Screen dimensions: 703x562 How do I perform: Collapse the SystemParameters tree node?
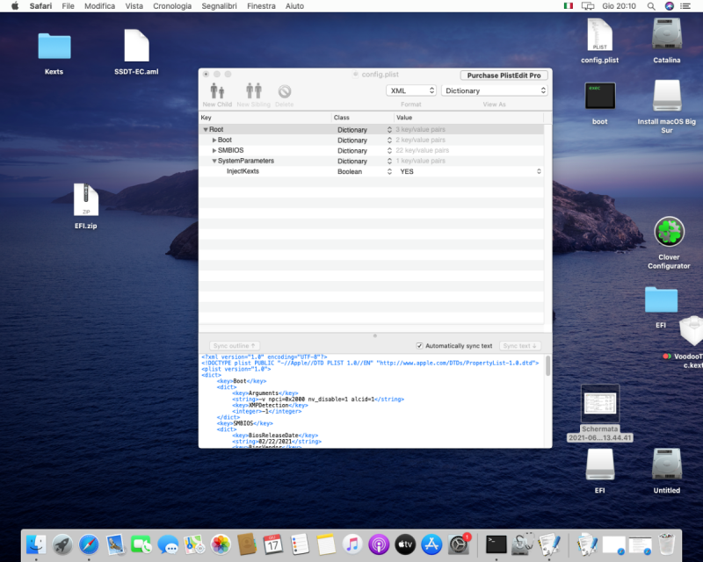click(x=214, y=162)
